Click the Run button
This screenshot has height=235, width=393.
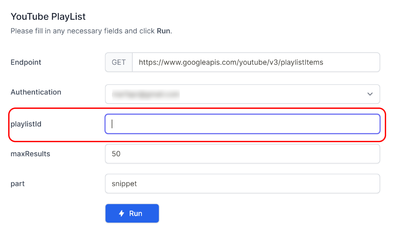132,213
